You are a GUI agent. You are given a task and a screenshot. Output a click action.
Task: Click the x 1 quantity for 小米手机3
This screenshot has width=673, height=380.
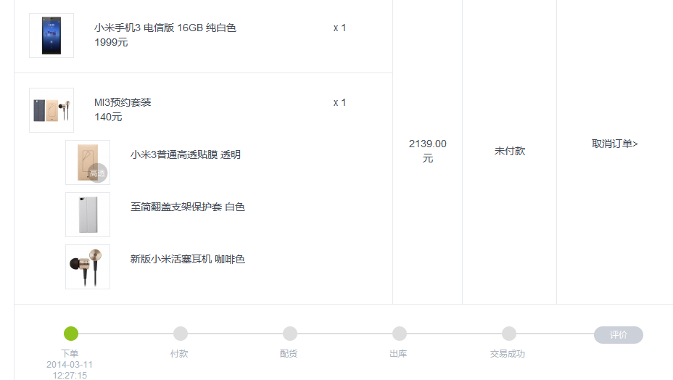tap(339, 28)
